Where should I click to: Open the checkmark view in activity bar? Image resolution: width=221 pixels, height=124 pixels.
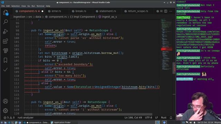coord(6,70)
